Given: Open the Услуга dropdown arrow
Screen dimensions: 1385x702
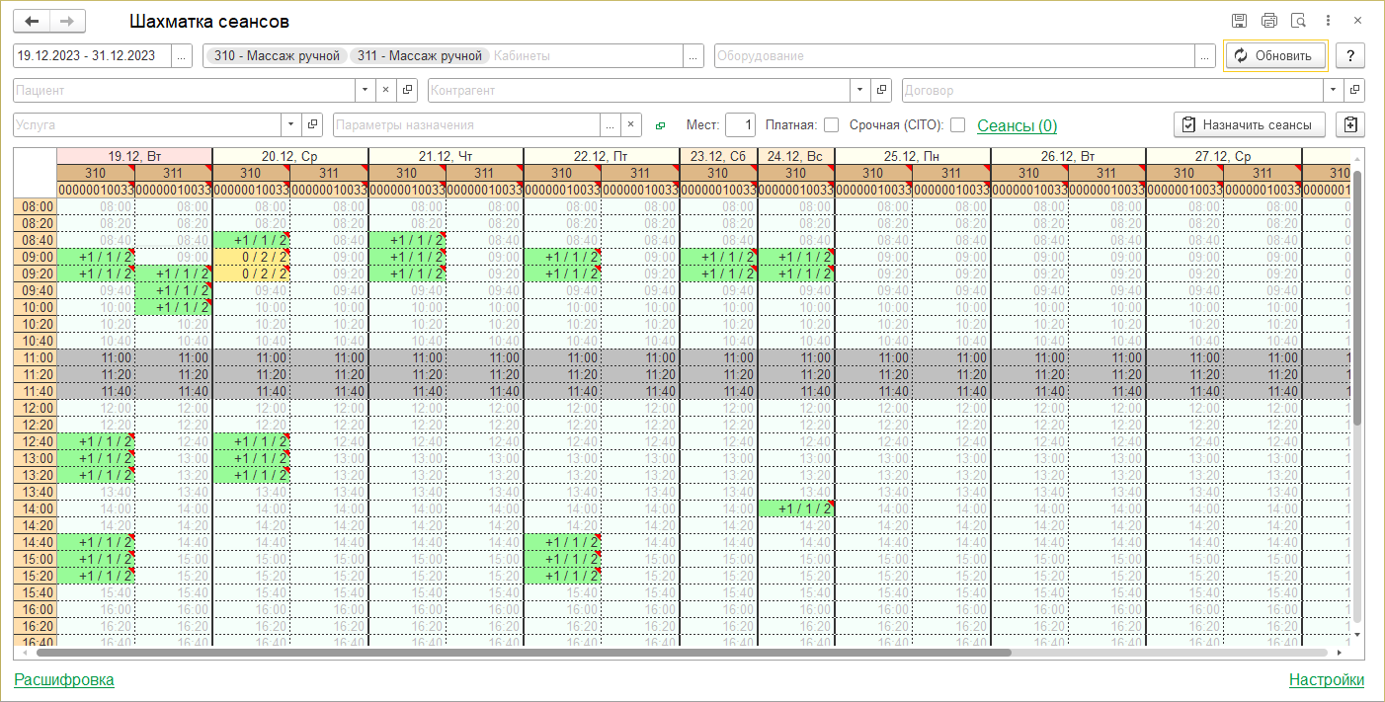Looking at the screenshot, I should coord(290,124).
